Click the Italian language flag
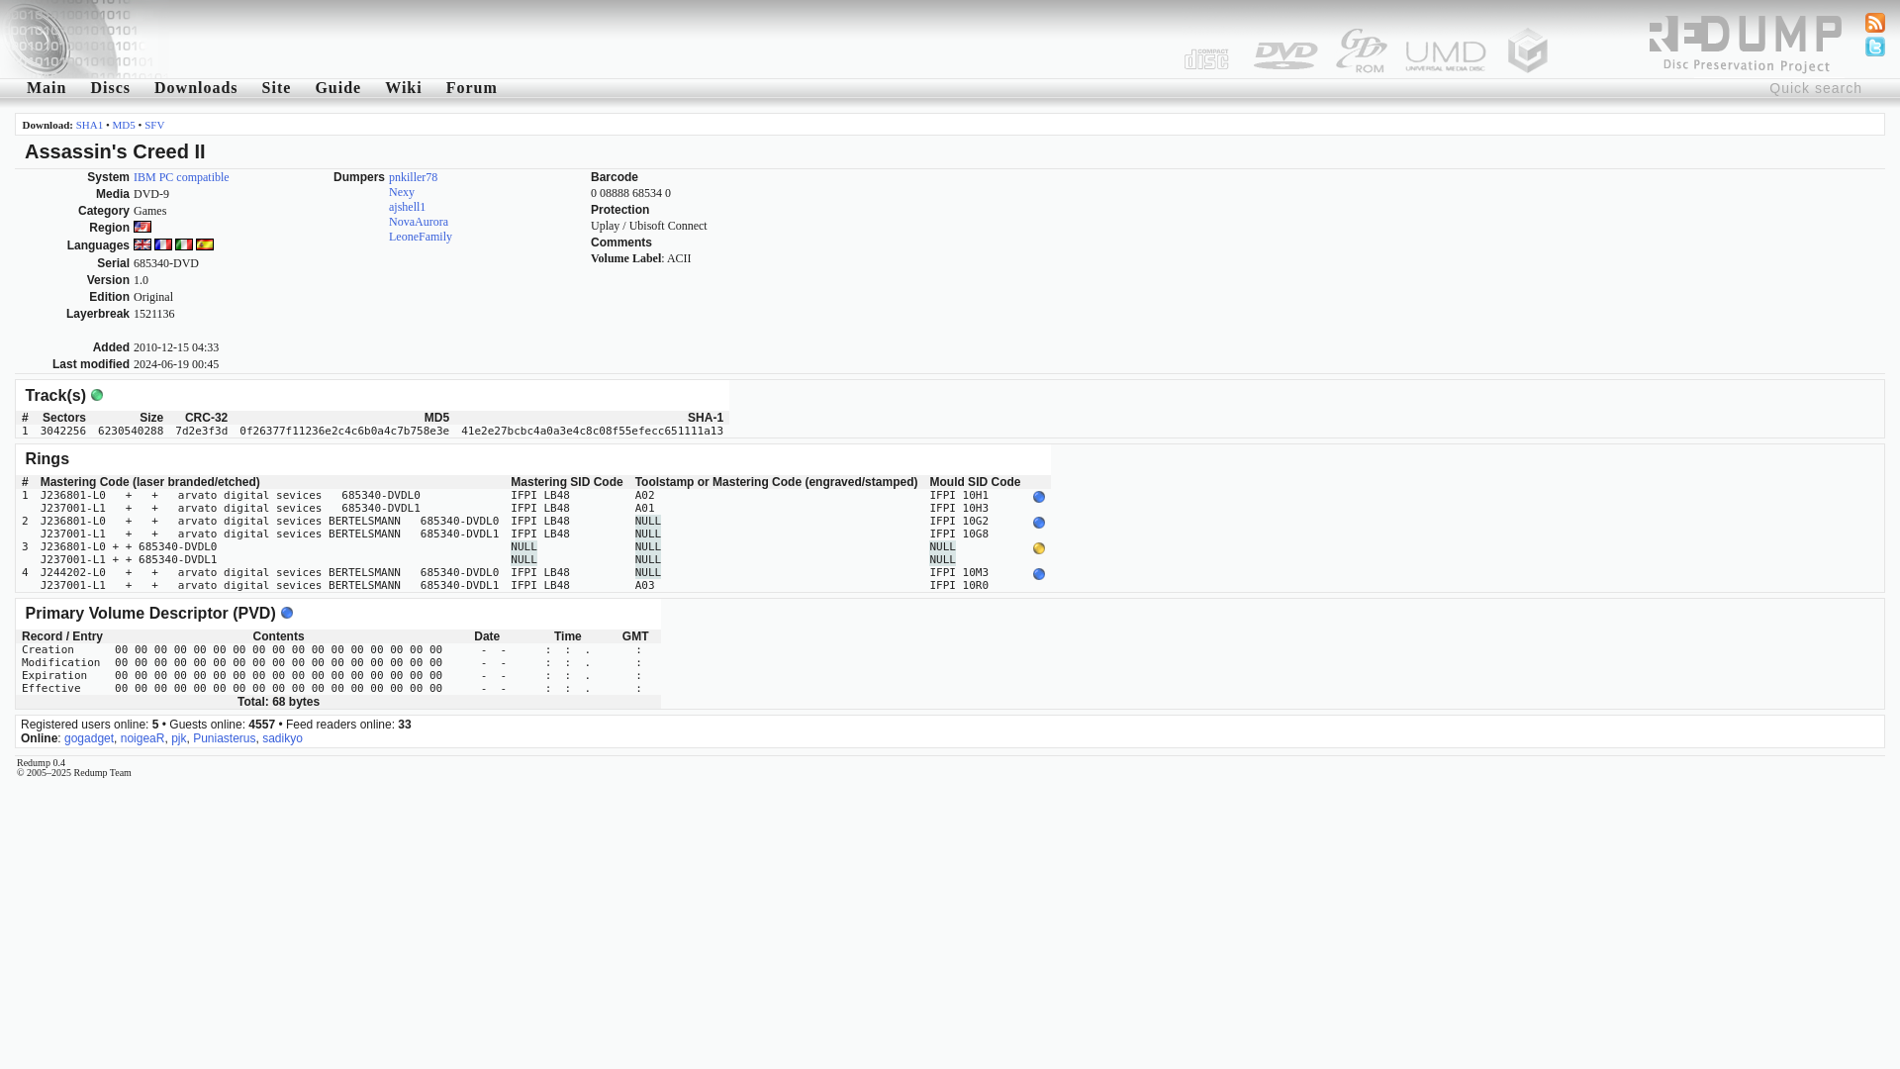 click(x=184, y=244)
